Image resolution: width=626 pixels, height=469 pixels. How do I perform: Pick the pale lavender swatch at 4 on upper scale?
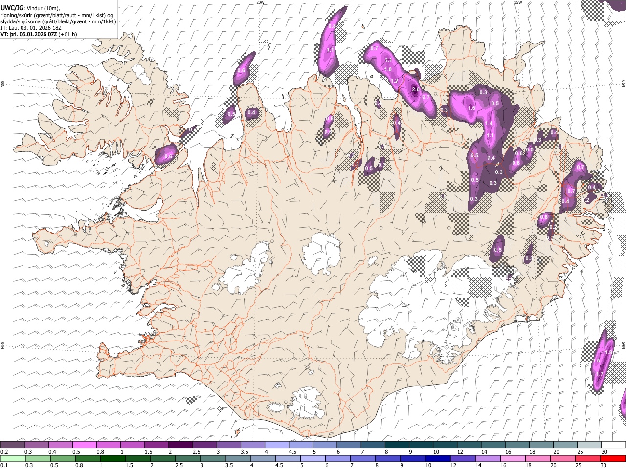[x=276, y=445]
